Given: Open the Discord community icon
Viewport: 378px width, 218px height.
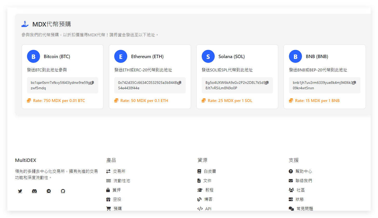Looking at the screenshot, I should pyautogui.click(x=34, y=191).
